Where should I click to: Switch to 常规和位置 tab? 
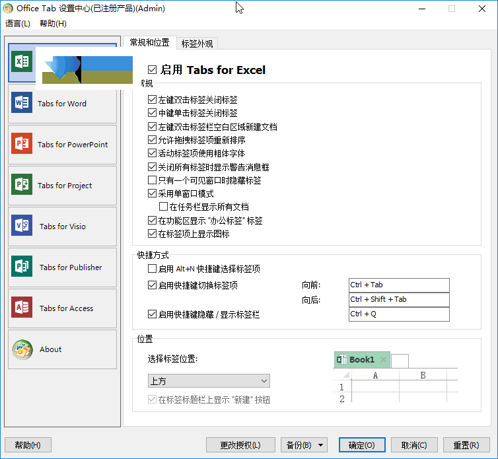149,42
